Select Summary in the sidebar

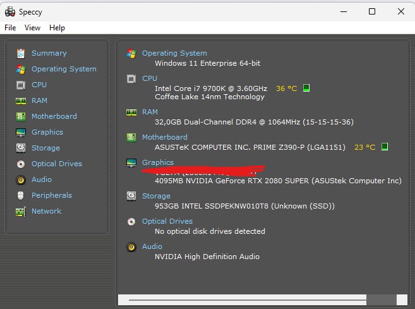point(49,53)
